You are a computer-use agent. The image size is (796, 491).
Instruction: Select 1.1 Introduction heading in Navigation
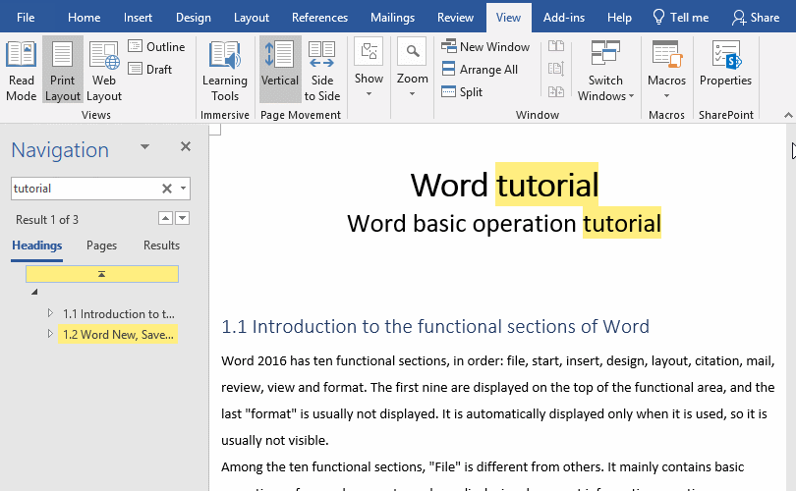pos(118,314)
